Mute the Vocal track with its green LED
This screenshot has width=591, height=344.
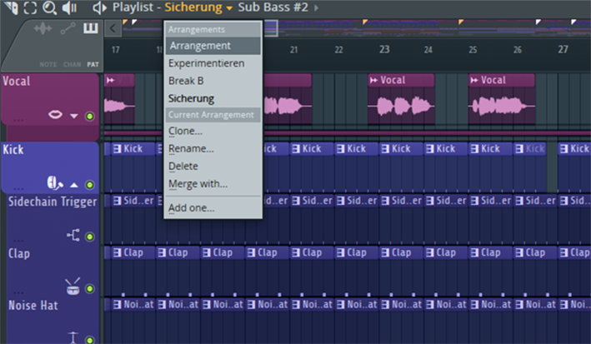coord(89,116)
